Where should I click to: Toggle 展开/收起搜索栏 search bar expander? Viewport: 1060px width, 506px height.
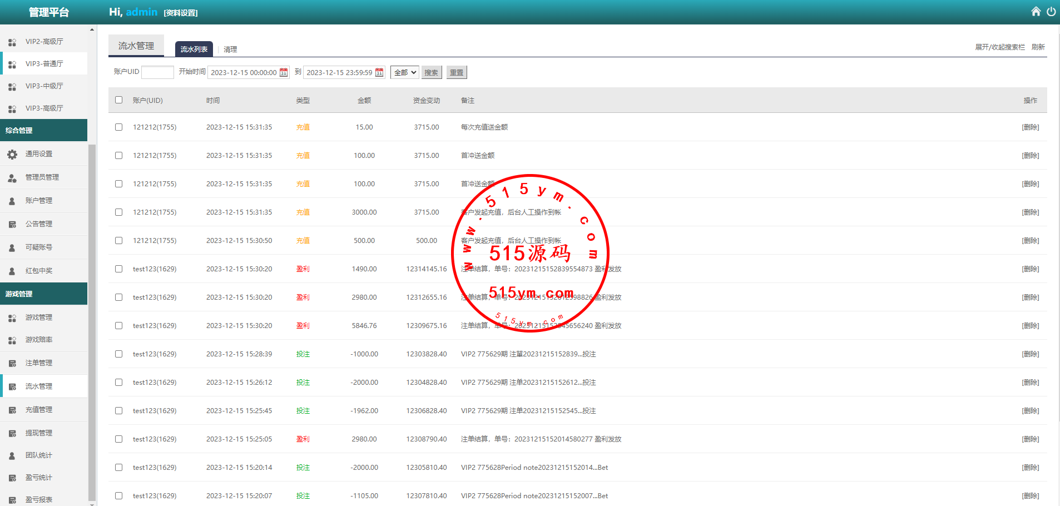[x=999, y=47]
